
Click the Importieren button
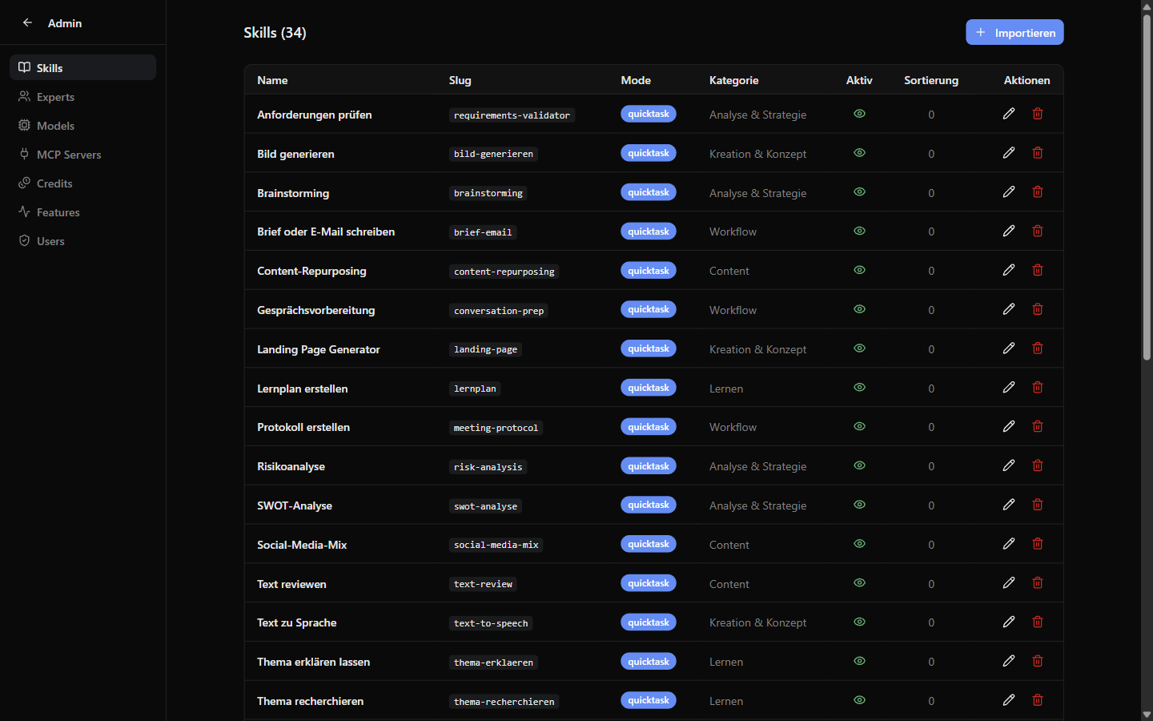pos(1014,32)
